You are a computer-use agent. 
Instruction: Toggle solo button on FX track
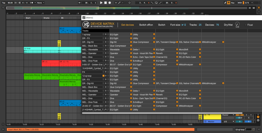pos(246,115)
